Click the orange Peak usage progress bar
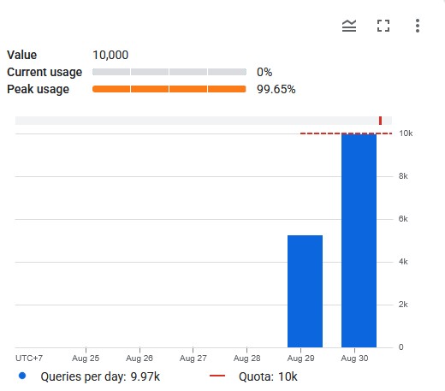Viewport: 445px width, 391px height. pyautogui.click(x=169, y=89)
